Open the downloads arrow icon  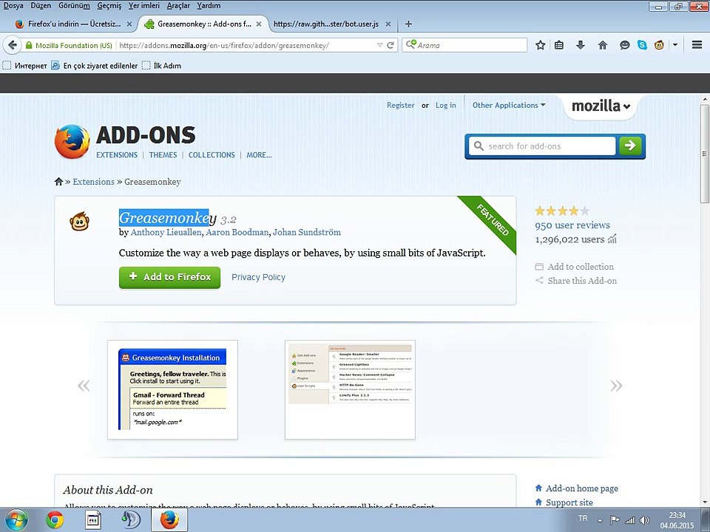[581, 45]
